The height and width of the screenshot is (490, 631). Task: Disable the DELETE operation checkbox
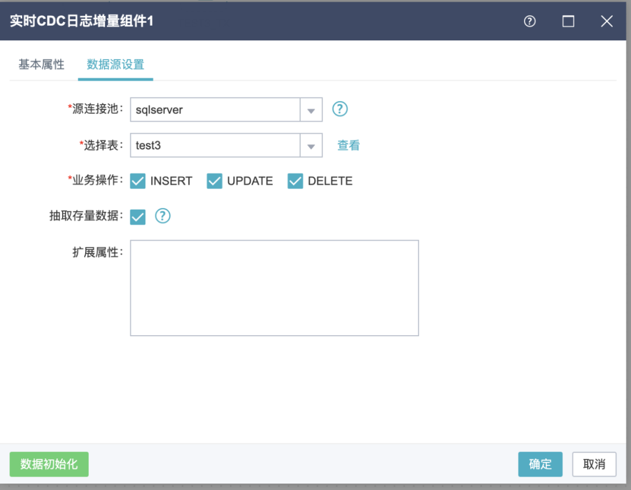click(x=296, y=181)
